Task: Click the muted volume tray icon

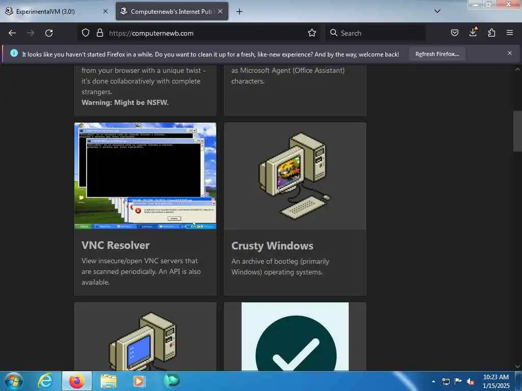Action: [x=471, y=382]
